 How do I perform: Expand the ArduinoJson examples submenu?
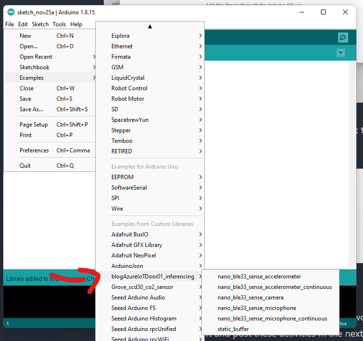tap(150, 266)
